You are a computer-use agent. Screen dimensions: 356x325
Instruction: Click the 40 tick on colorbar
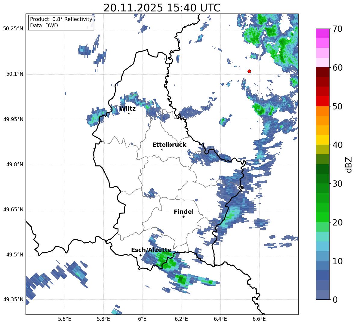tap(337, 145)
